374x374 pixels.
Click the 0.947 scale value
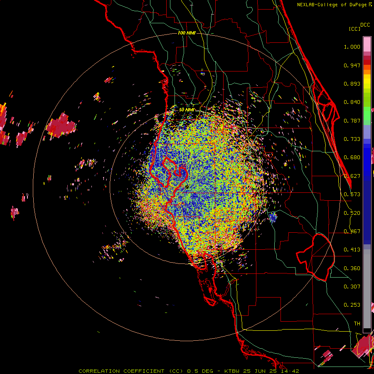coord(352,65)
